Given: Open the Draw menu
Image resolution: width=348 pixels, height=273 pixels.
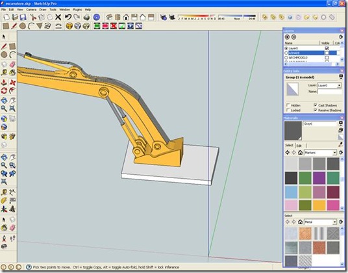Looking at the screenshot, I should tap(43, 10).
